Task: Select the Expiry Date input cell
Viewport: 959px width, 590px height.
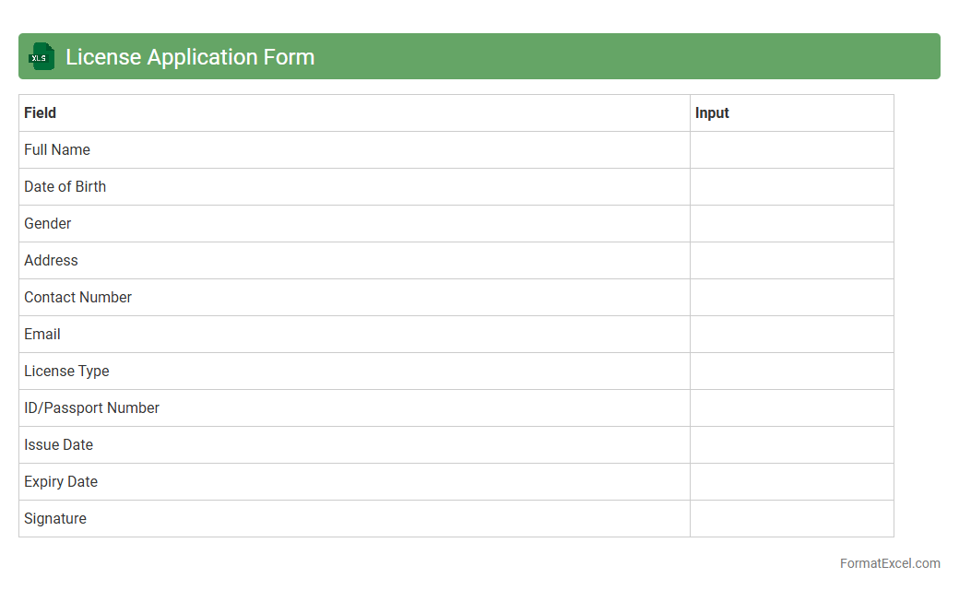Action: [x=791, y=482]
